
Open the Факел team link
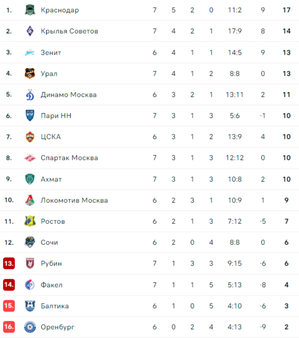click(51, 285)
